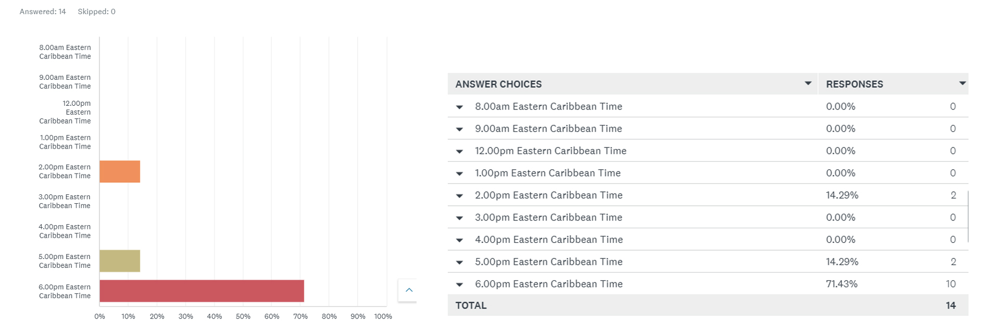Image resolution: width=981 pixels, height=333 pixels.
Task: Click the red 6.00pm bar in chart
Action: click(x=202, y=291)
